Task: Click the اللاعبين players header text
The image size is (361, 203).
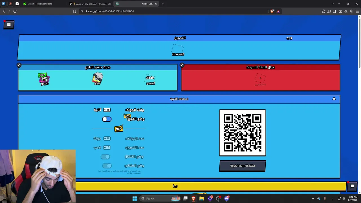Action: (x=180, y=38)
